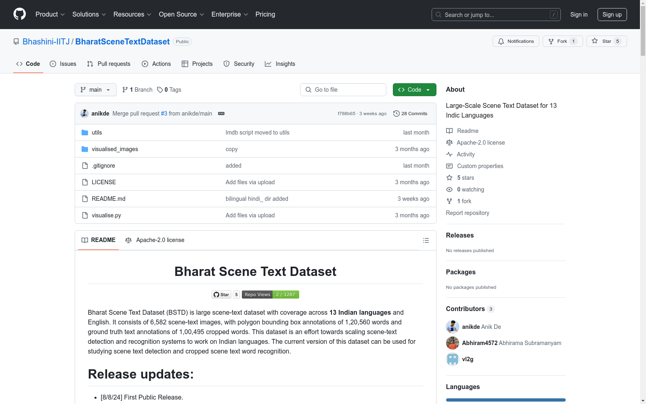The width and height of the screenshot is (646, 404).
Task: Click anikde's avatar in the commit bar
Action: click(x=84, y=114)
